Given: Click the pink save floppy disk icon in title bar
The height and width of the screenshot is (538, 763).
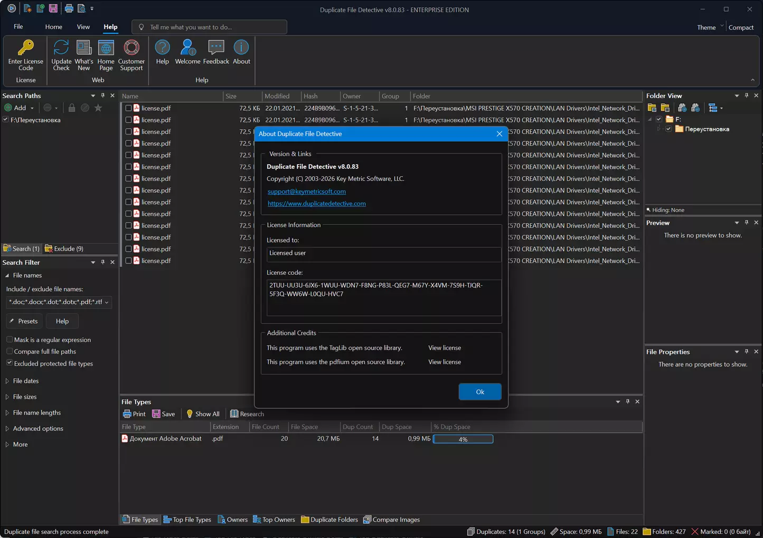Looking at the screenshot, I should 53,8.
